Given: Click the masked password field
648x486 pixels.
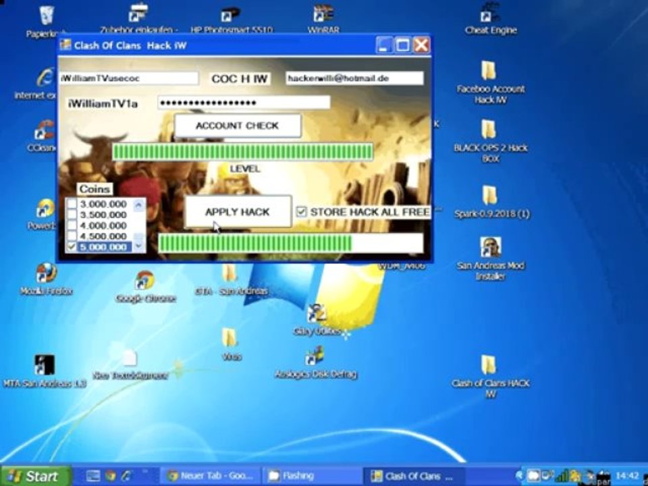Looking at the screenshot, I should pyautogui.click(x=244, y=103).
